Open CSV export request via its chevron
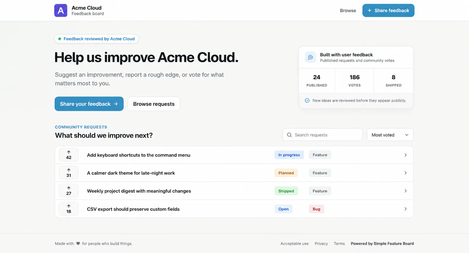 [x=405, y=209]
